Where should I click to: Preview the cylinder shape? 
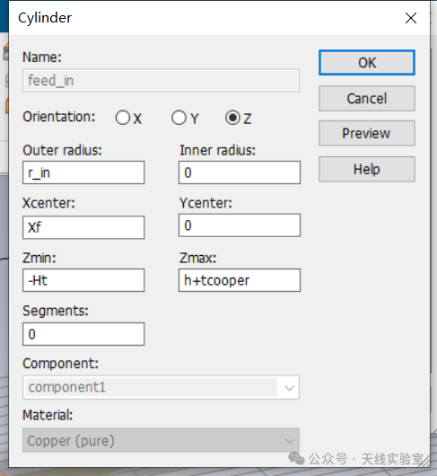click(x=367, y=133)
